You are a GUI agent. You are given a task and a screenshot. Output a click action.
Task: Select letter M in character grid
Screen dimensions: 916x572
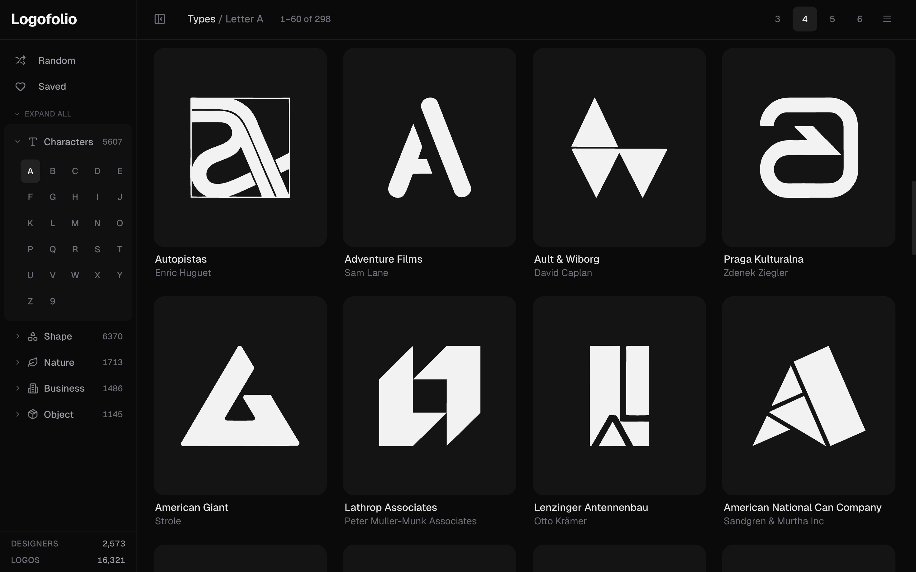pyautogui.click(x=75, y=223)
